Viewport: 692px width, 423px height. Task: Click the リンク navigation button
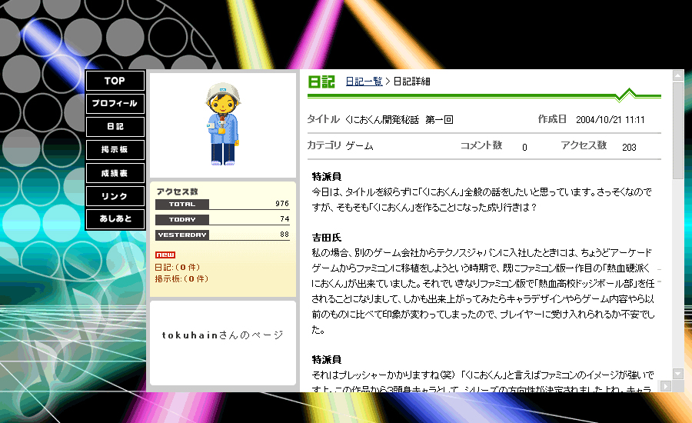[x=115, y=196]
